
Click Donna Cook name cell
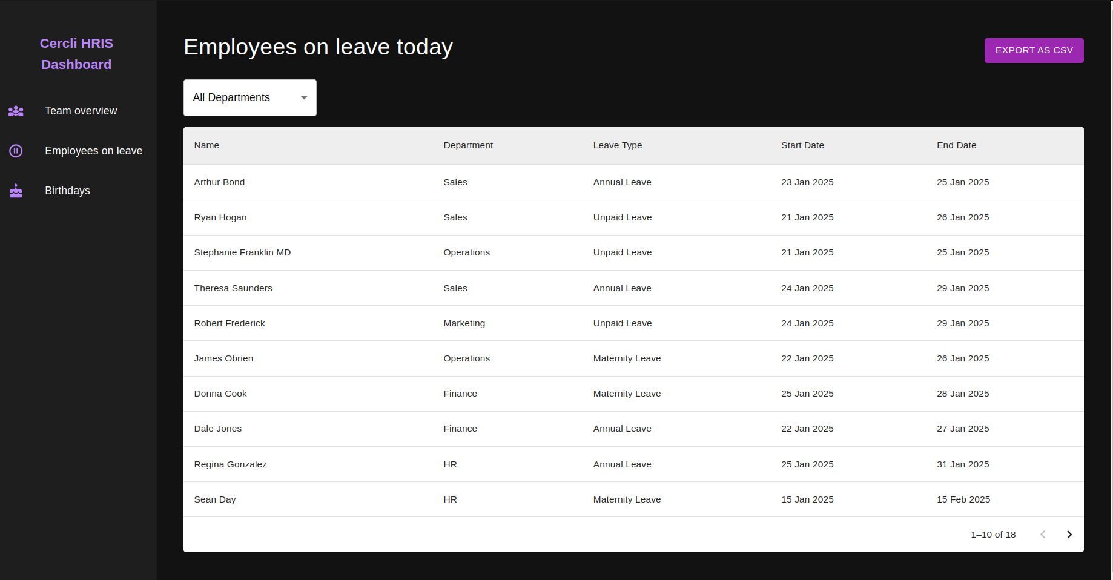[220, 394]
